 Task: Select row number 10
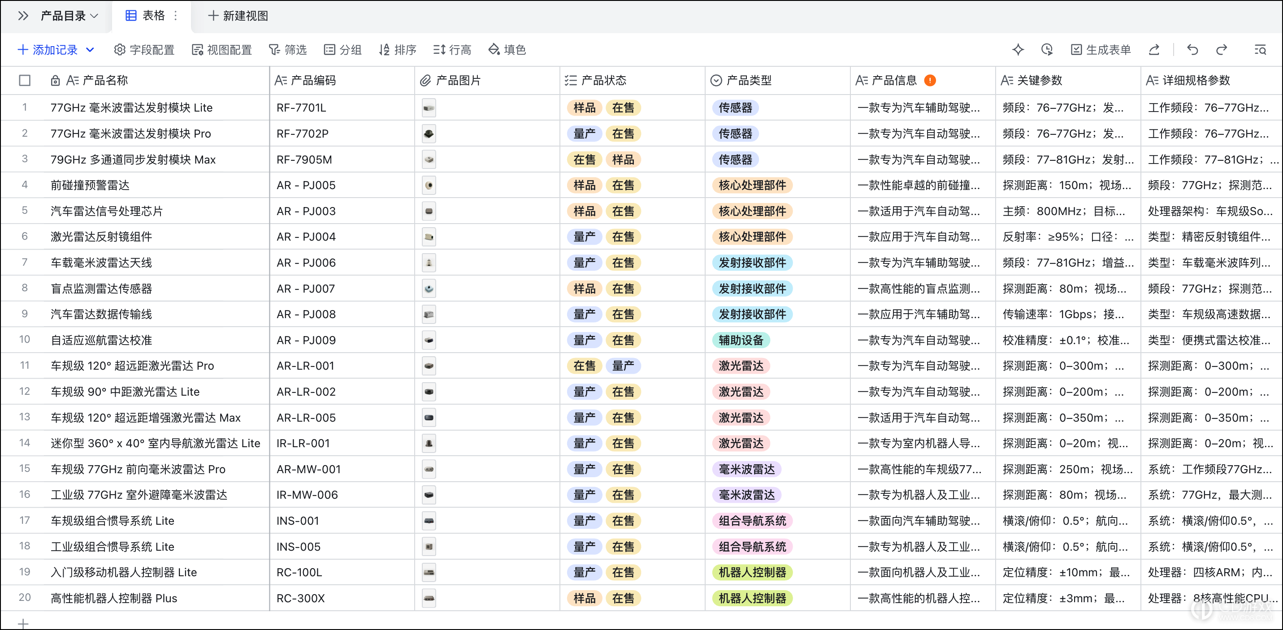(x=24, y=340)
